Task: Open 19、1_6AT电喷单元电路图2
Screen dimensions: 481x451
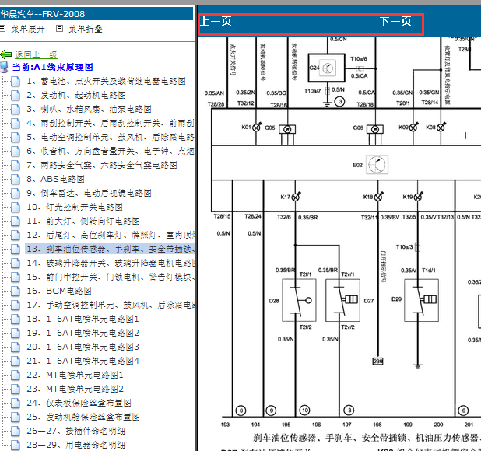Action: (83, 333)
